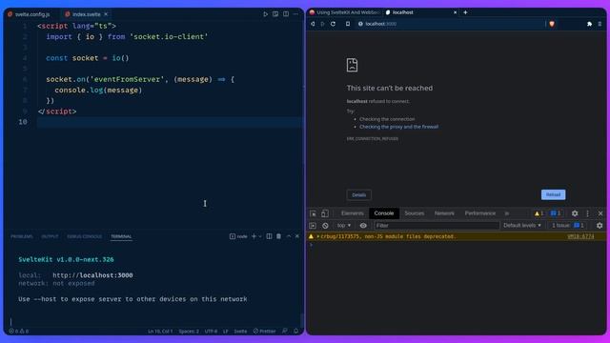
Task: Open the Sources tab in DevTools
Action: coord(415,213)
